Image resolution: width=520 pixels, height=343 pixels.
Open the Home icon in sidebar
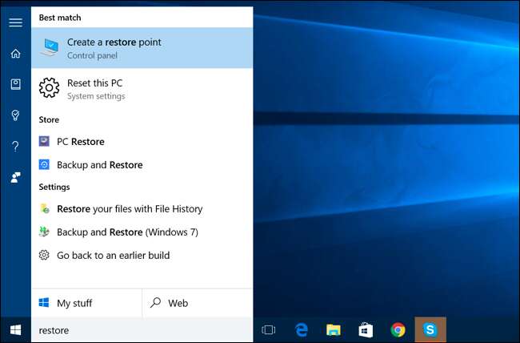15,54
